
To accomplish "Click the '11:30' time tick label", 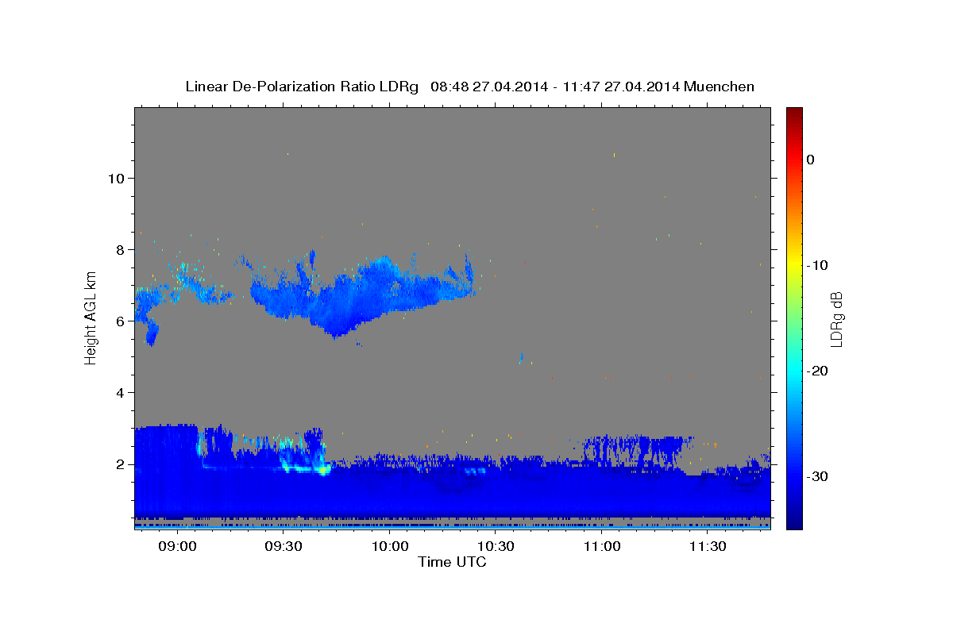I will coord(708,547).
